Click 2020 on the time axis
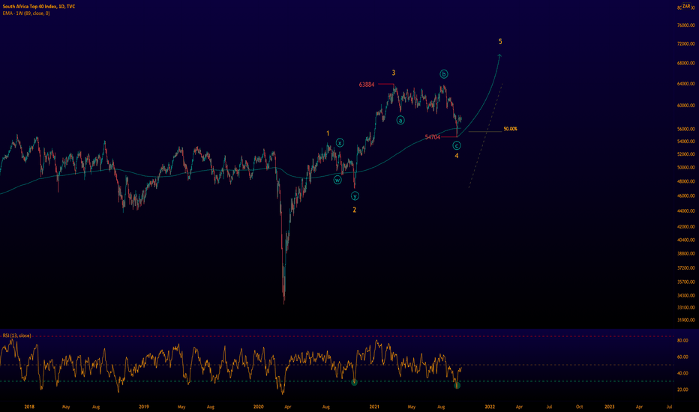699x412 pixels. (259, 407)
